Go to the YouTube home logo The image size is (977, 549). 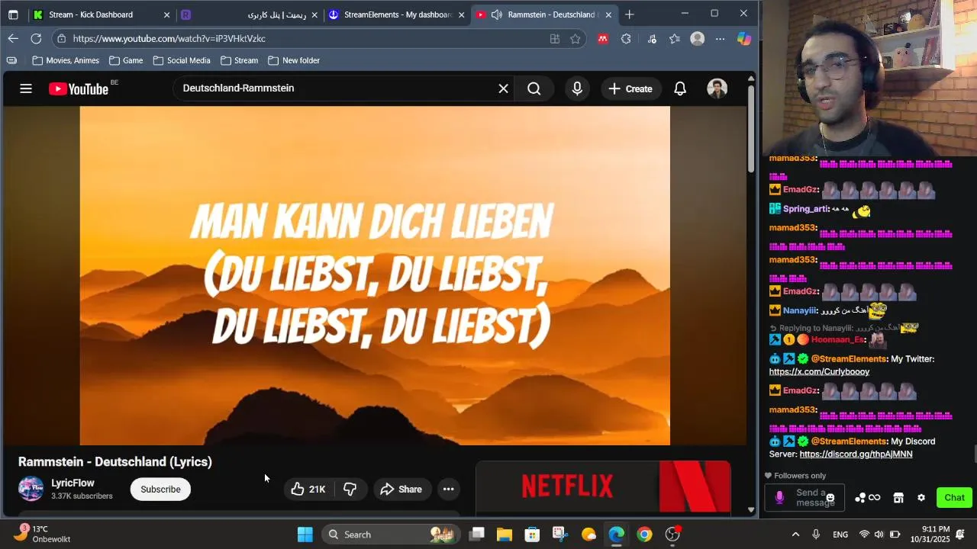pos(79,88)
